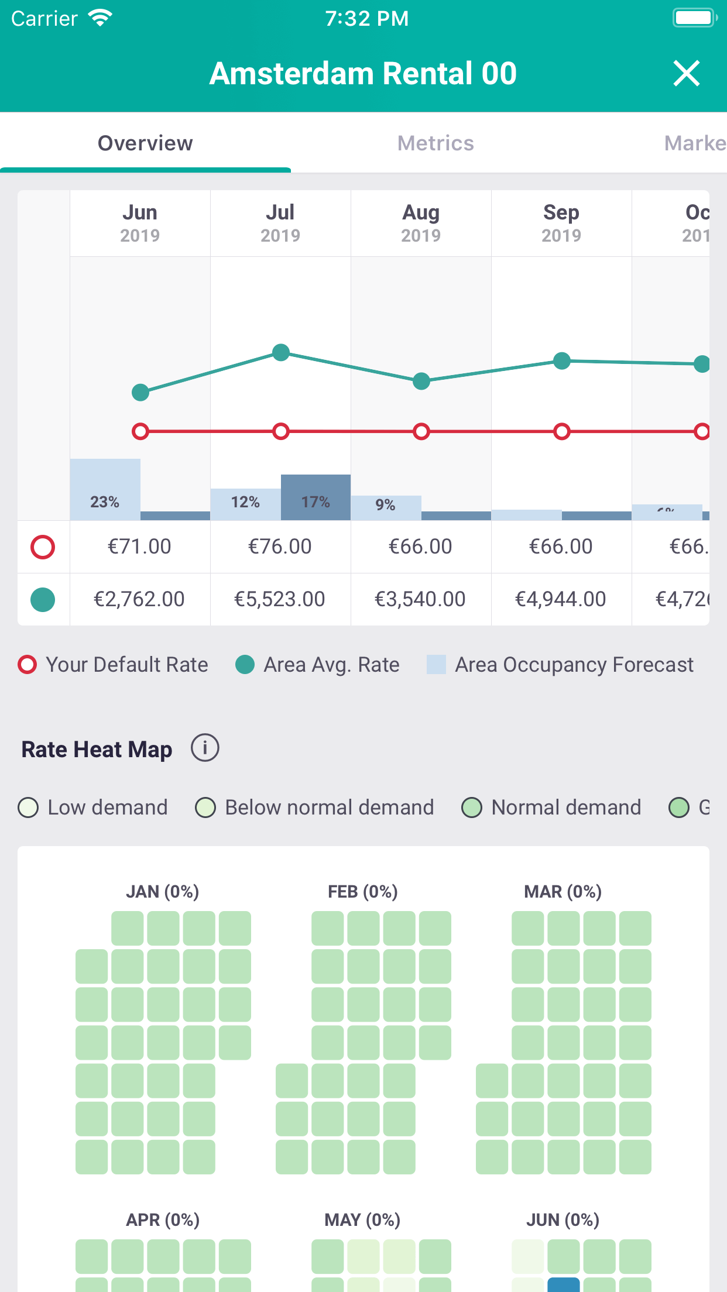727x1292 pixels.
Task: Select the Jul 2019 column header
Action: [x=280, y=223]
